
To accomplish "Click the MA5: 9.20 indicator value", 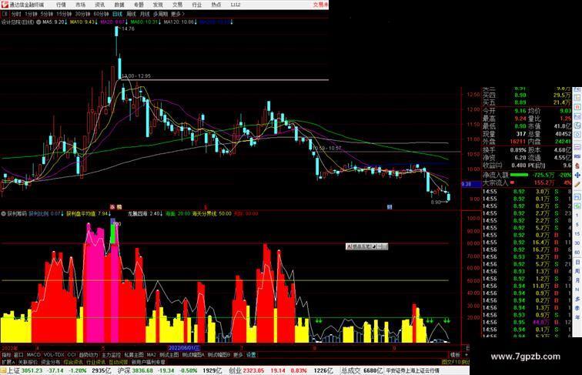I will 55,22.
